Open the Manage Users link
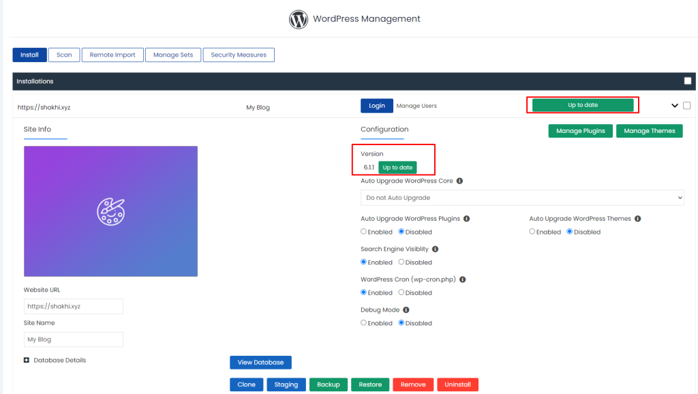Screen dimensions: 698x394 pos(416,106)
